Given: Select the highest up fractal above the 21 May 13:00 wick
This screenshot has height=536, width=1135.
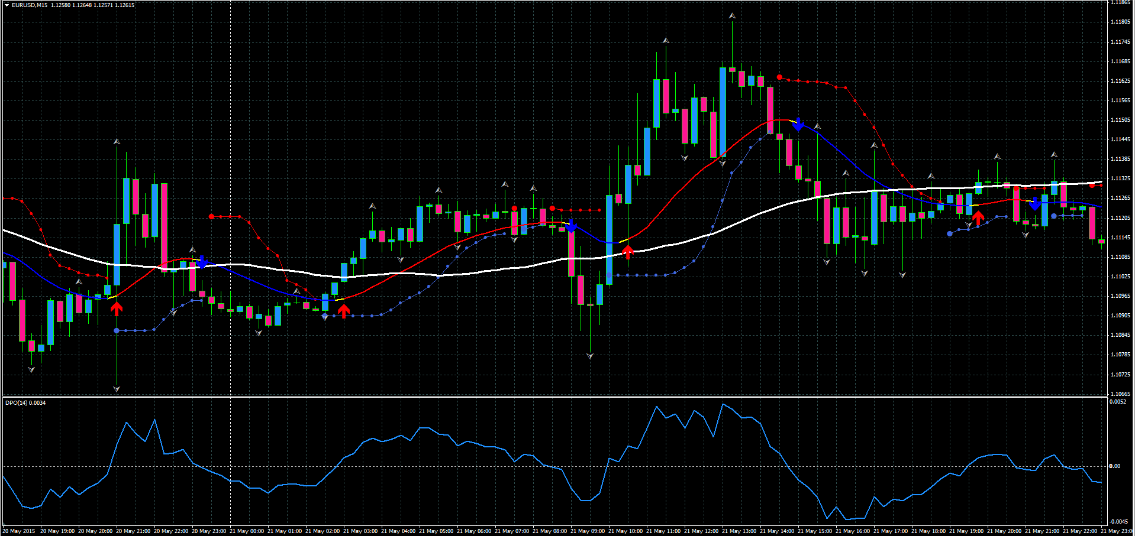Looking at the screenshot, I should coord(732,16).
